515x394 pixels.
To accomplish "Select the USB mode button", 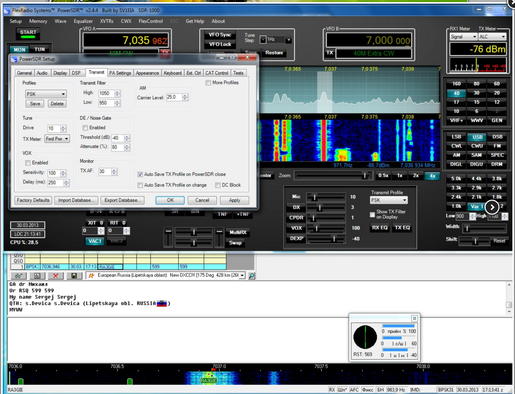I will pyautogui.click(x=477, y=137).
